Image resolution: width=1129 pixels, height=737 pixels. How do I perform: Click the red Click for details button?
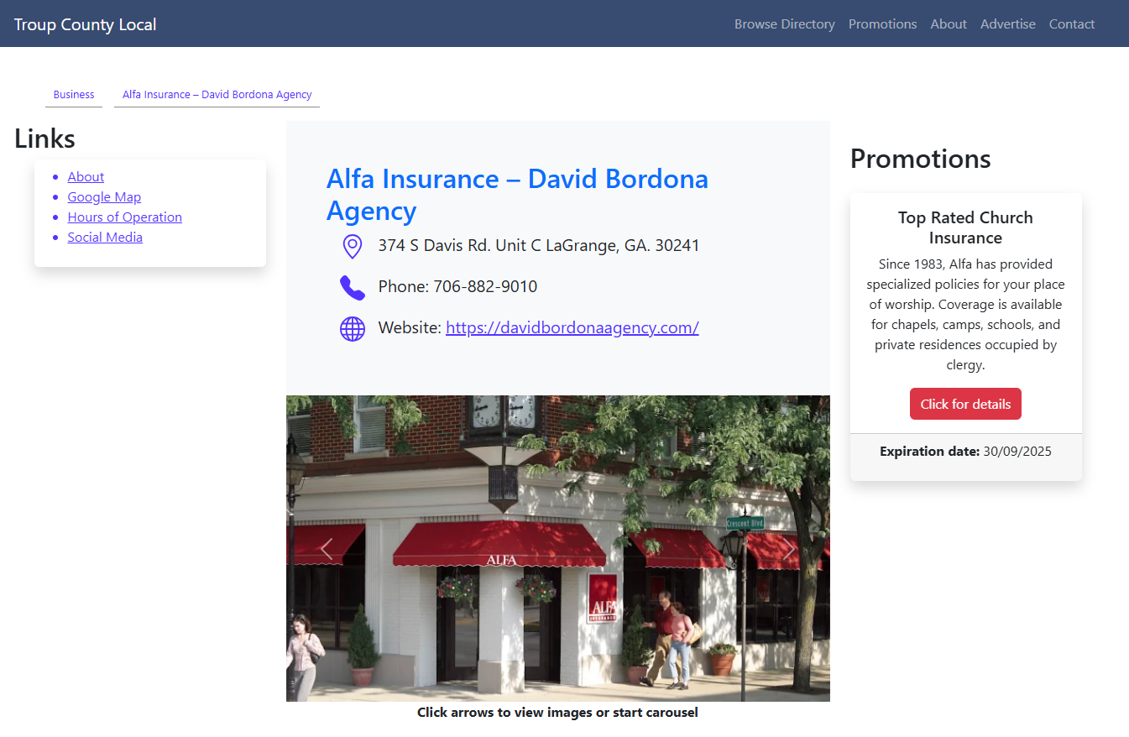pos(965,404)
